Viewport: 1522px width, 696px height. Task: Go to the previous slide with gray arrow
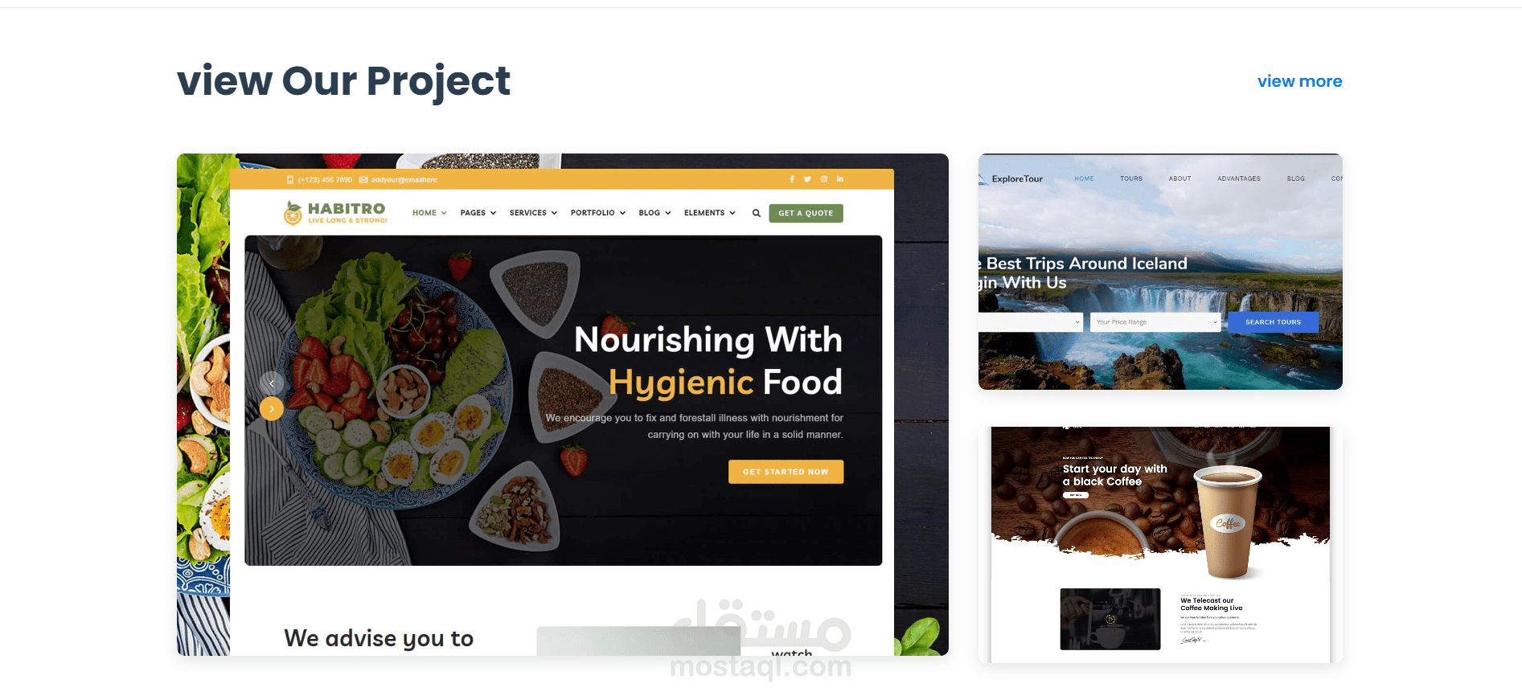click(272, 383)
